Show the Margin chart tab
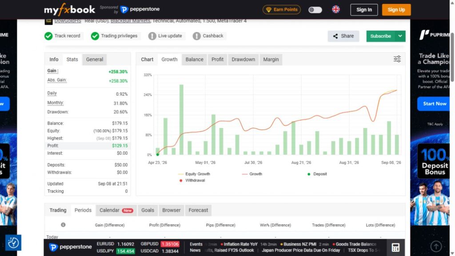 coord(271,59)
